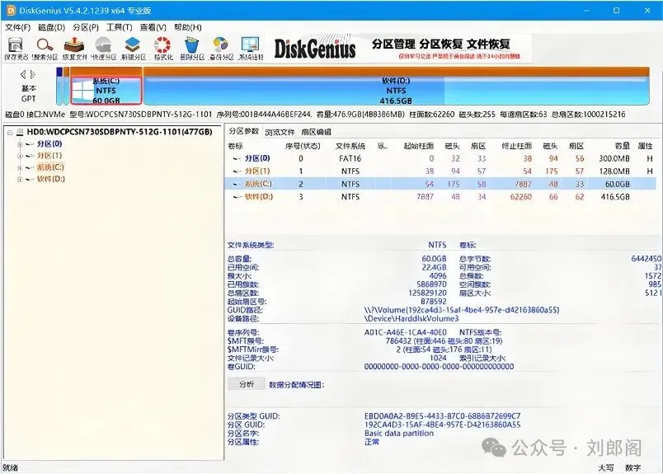663x474 pixels.
Task: Click the Windows logo on the C: partition block
Action: [x=82, y=91]
